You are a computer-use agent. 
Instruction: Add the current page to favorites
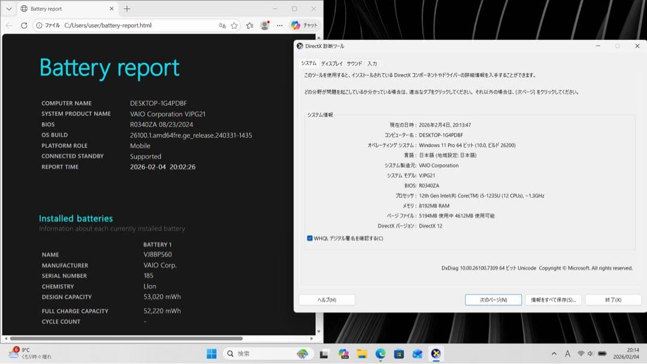235,25
